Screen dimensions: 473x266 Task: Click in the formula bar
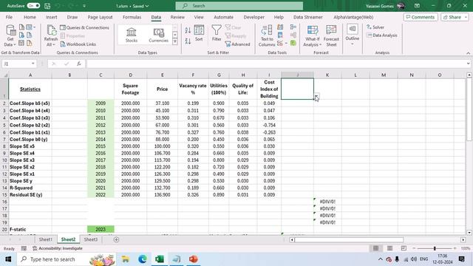[x=276, y=64]
